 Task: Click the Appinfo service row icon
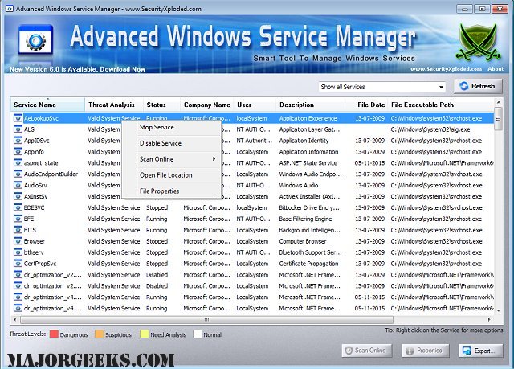click(18, 151)
